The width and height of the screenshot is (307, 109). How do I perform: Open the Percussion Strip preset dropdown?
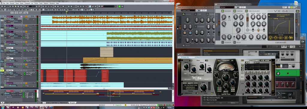coord(188,11)
